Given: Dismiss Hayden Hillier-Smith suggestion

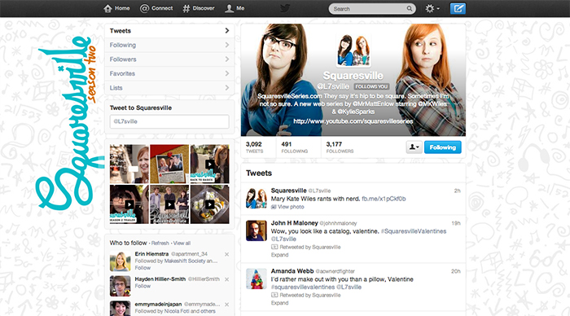Looking at the screenshot, I should (227, 279).
